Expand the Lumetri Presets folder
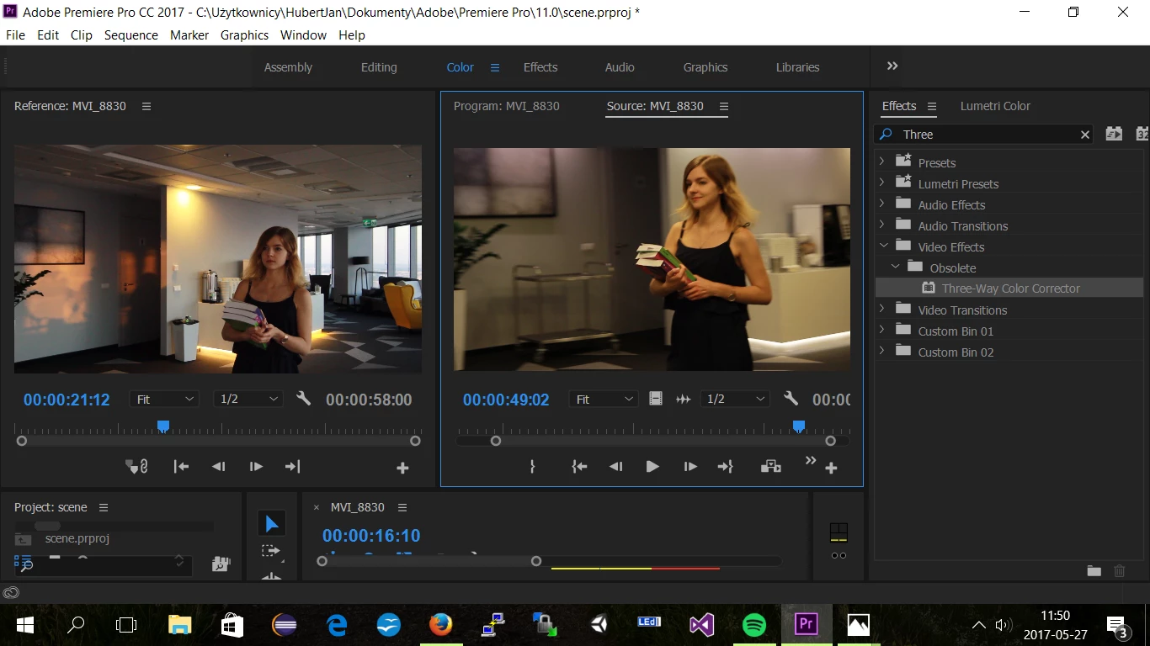The width and height of the screenshot is (1150, 646). [x=882, y=183]
